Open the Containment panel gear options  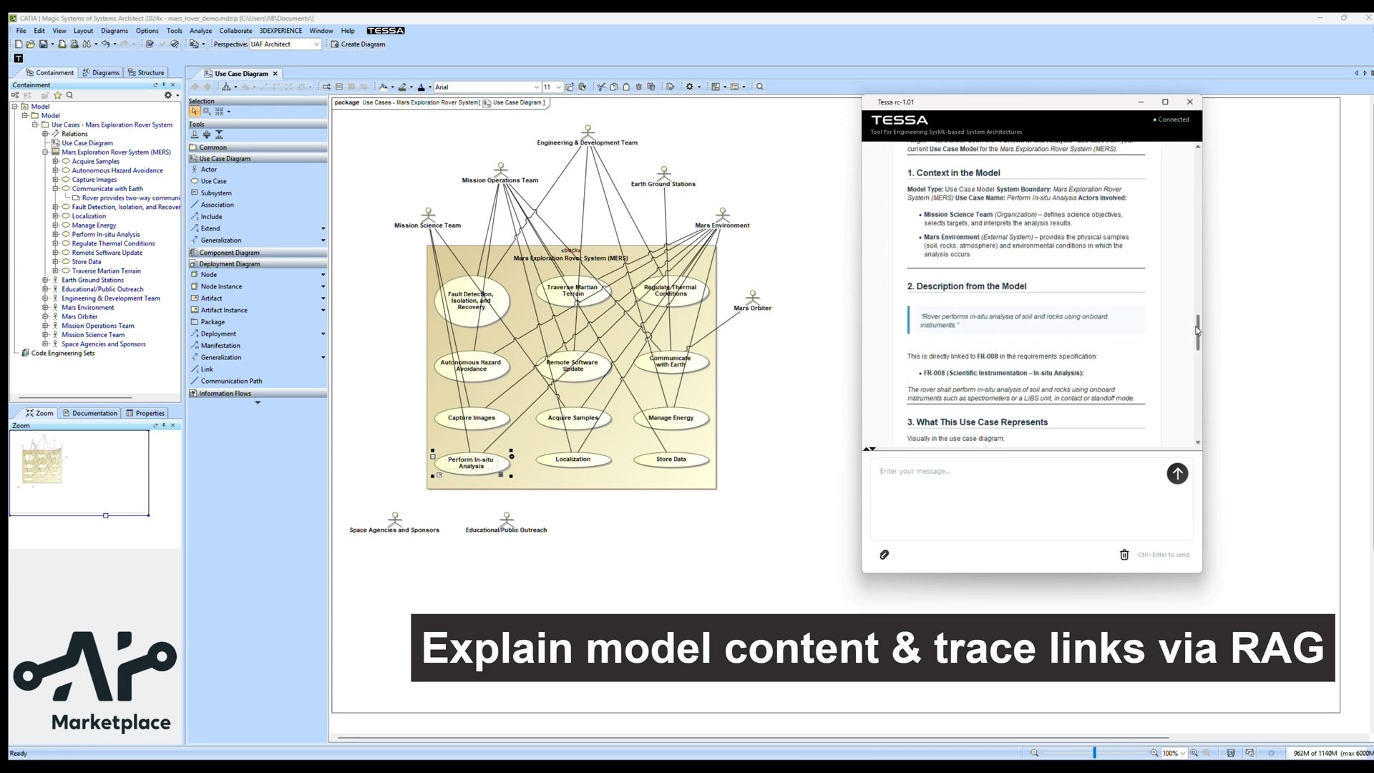pos(168,95)
